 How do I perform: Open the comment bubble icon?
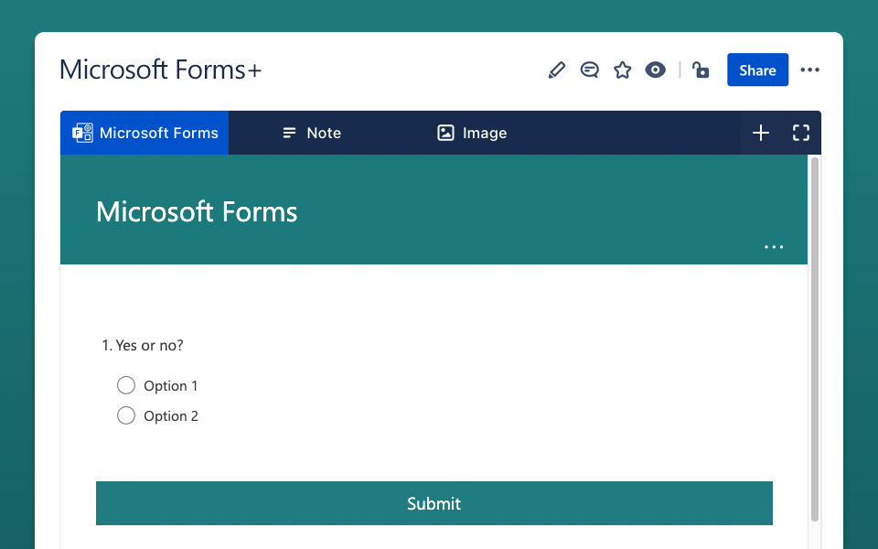(589, 70)
